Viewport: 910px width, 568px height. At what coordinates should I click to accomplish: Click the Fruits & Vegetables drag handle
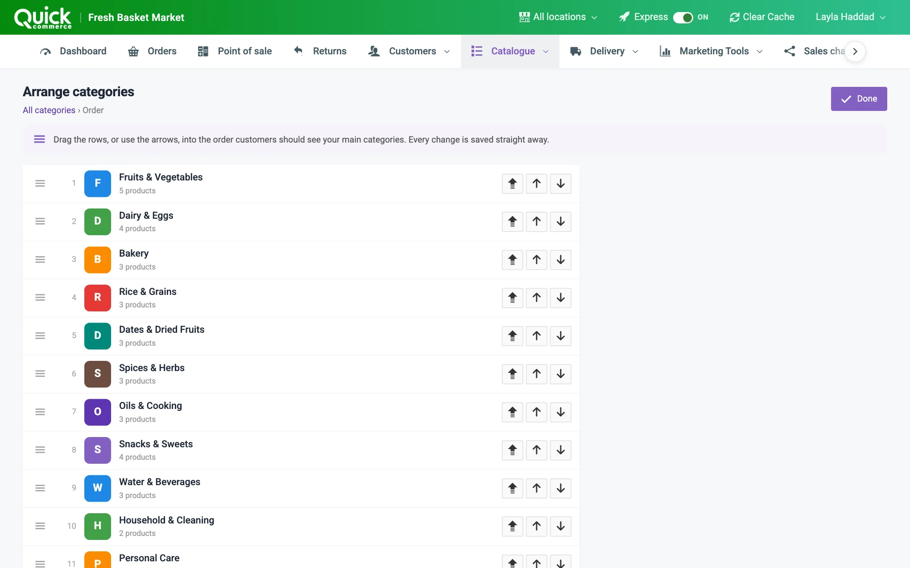point(40,183)
